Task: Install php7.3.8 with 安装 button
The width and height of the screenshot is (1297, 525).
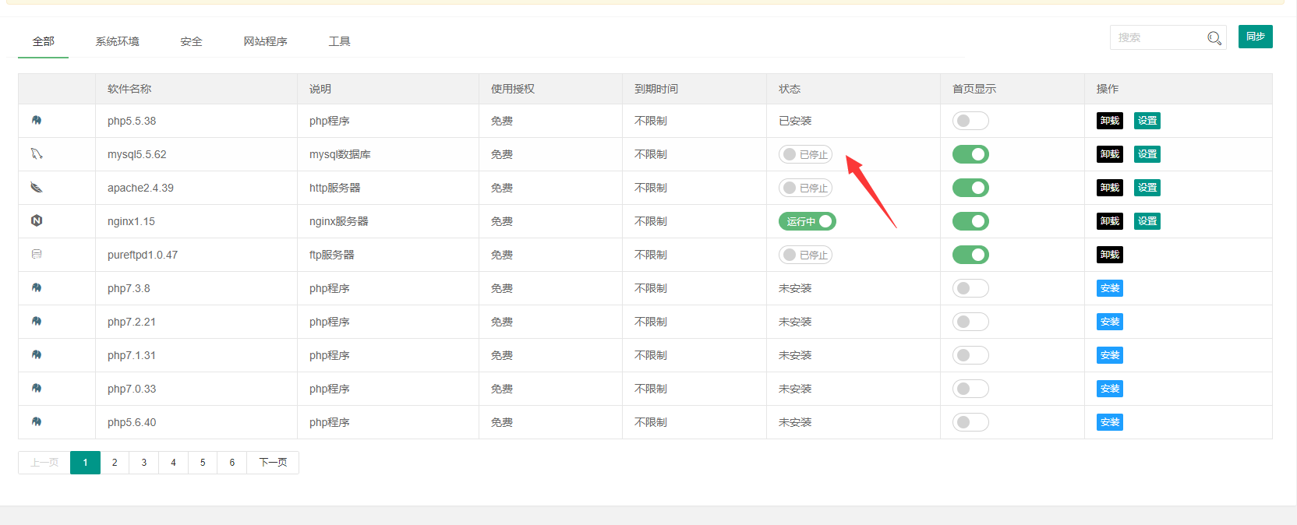Action: point(1110,288)
